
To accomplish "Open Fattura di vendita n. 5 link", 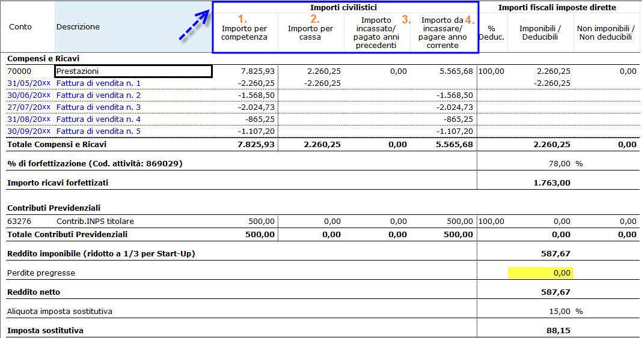I will 99,131.
